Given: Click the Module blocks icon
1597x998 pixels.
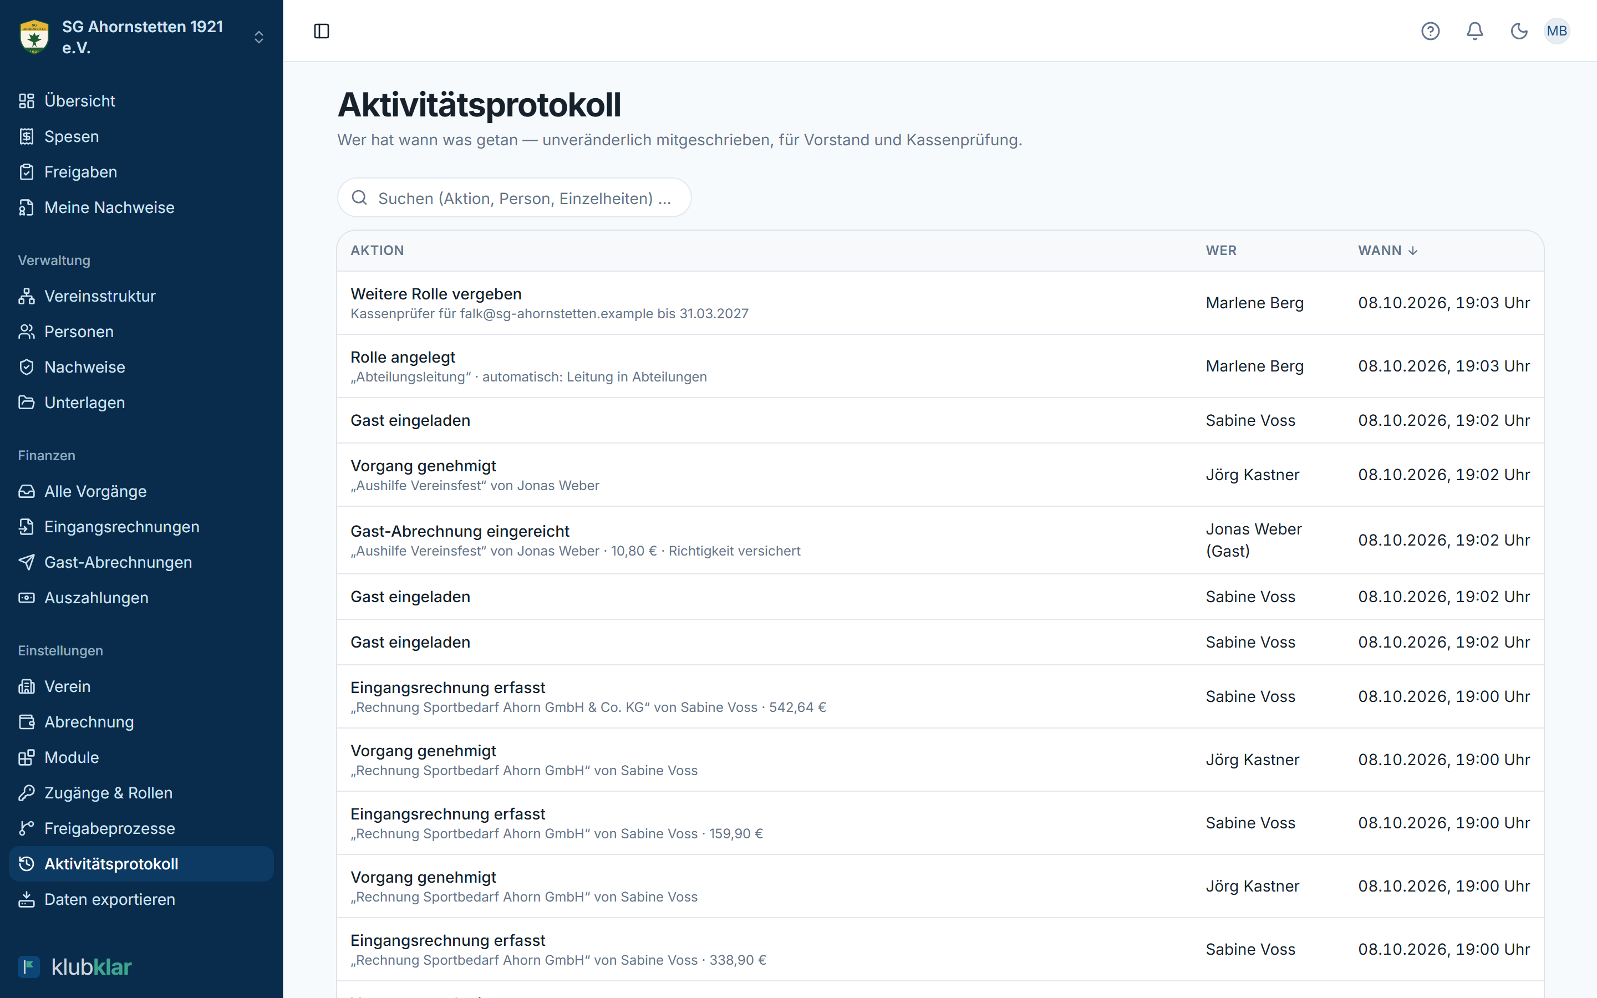Looking at the screenshot, I should [x=27, y=758].
